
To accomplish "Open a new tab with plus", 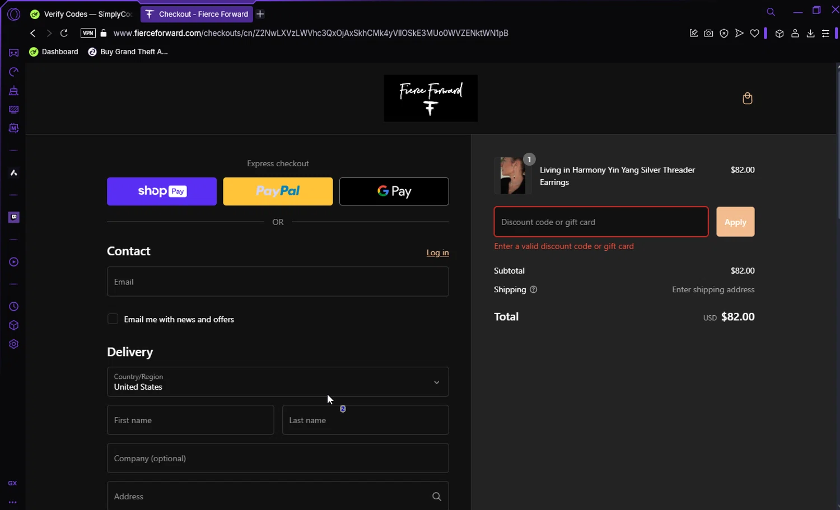I will click(x=260, y=14).
